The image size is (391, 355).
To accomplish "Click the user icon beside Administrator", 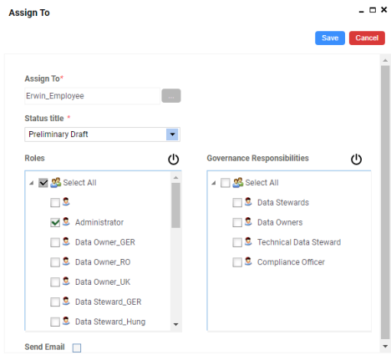I will click(x=66, y=221).
